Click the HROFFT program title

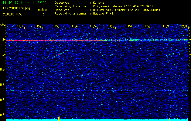[19, 2]
